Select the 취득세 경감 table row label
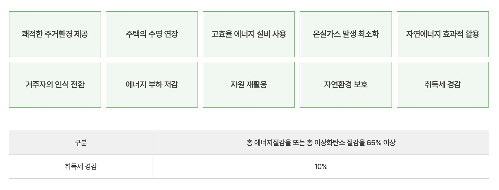 (x=81, y=167)
